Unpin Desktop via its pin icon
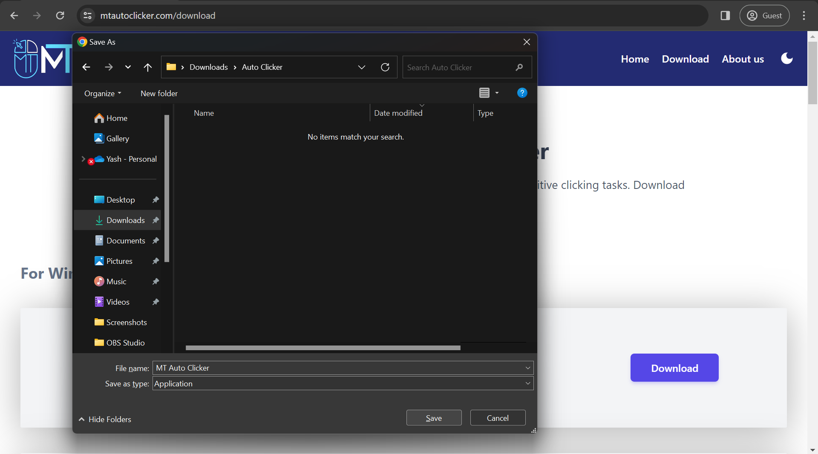Viewport: 818px width, 454px height. click(156, 200)
